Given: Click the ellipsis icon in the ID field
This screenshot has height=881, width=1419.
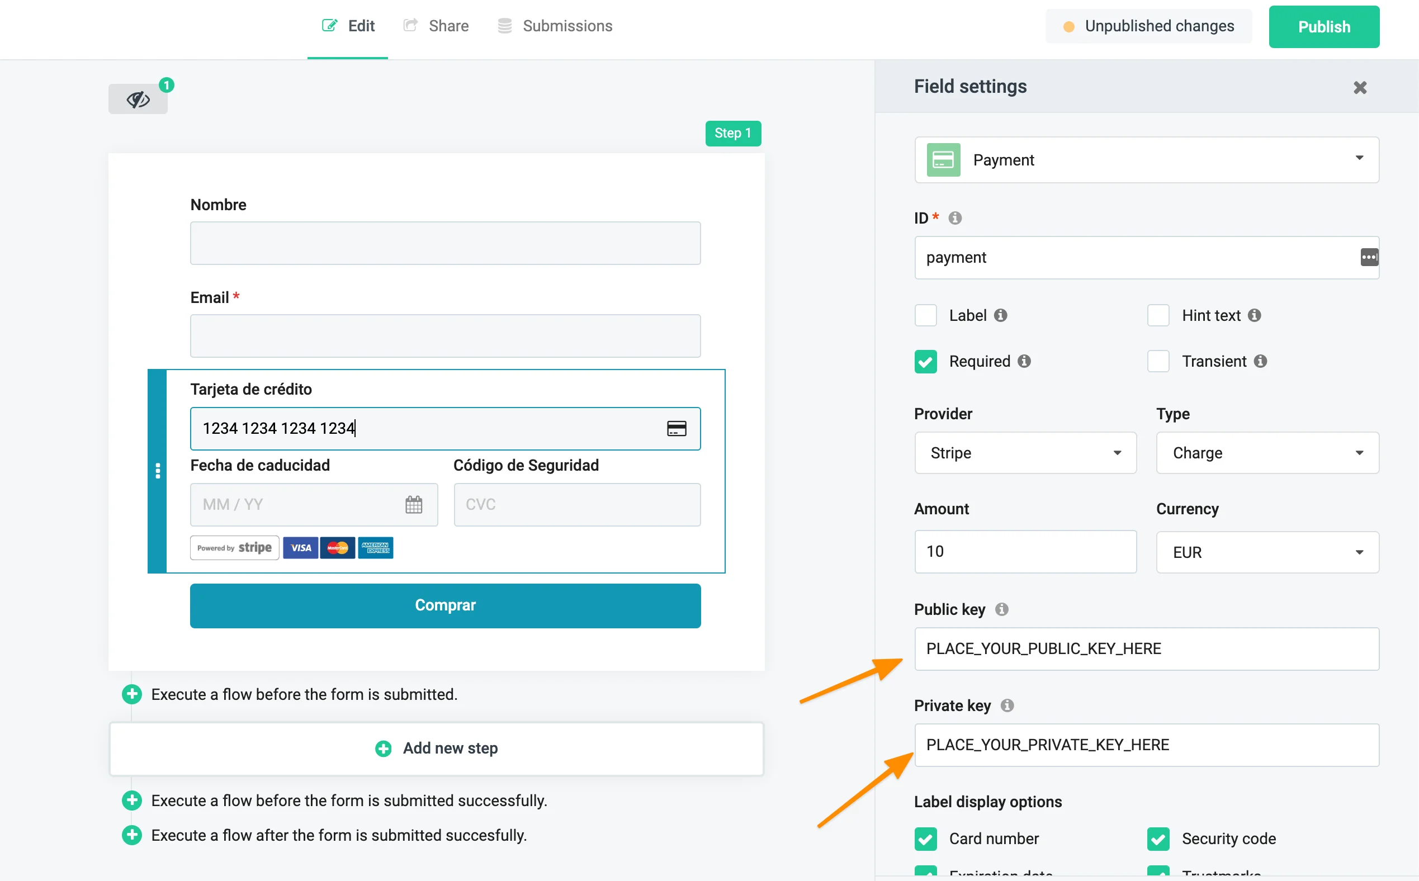Looking at the screenshot, I should tap(1368, 257).
